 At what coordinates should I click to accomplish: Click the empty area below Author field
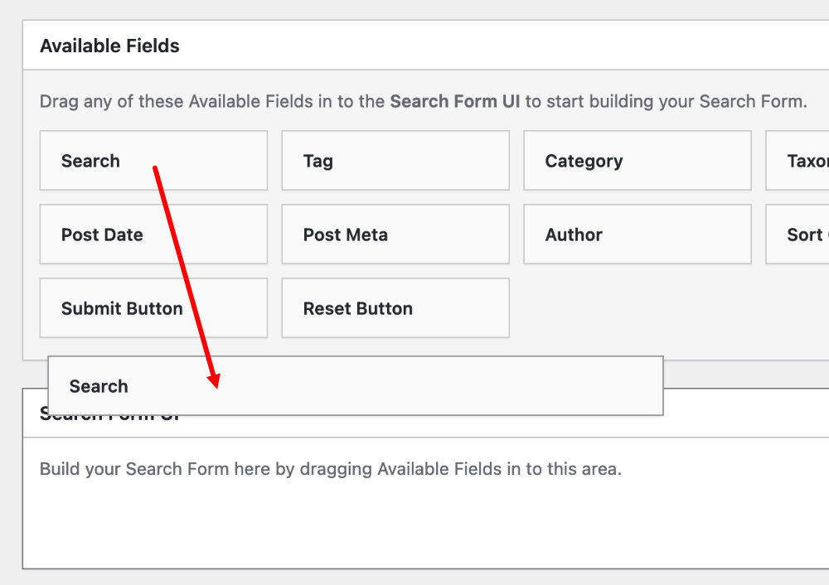pos(637,308)
